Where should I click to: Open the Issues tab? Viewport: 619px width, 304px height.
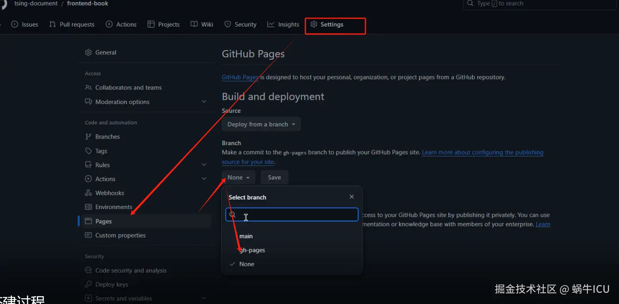tap(25, 24)
